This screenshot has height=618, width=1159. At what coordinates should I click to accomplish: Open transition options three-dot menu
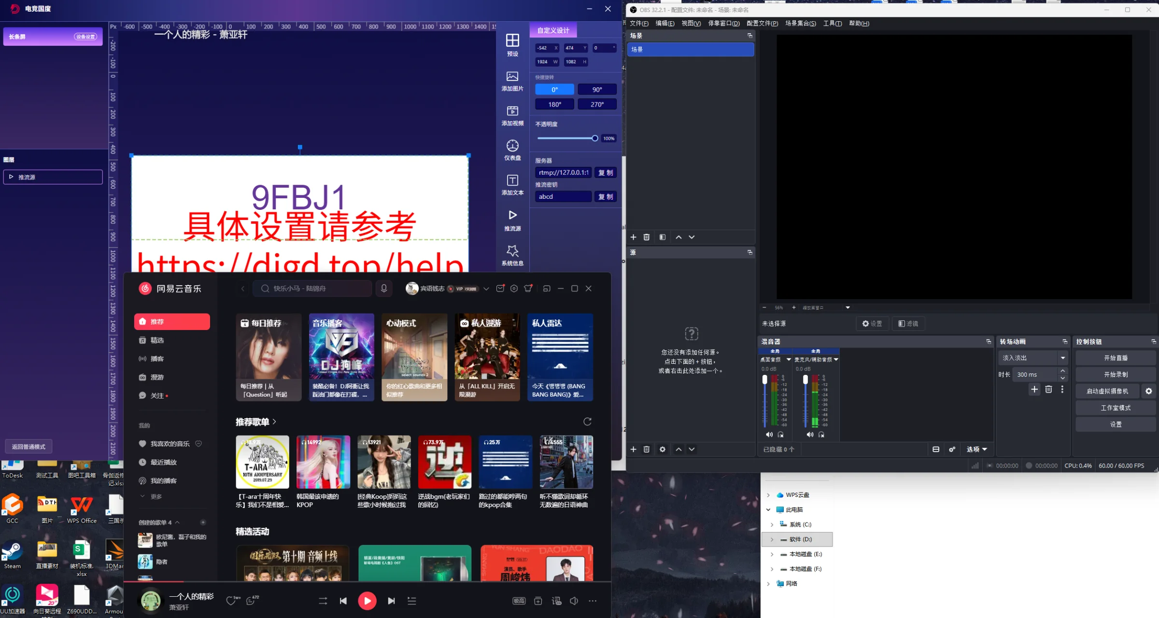1062,389
